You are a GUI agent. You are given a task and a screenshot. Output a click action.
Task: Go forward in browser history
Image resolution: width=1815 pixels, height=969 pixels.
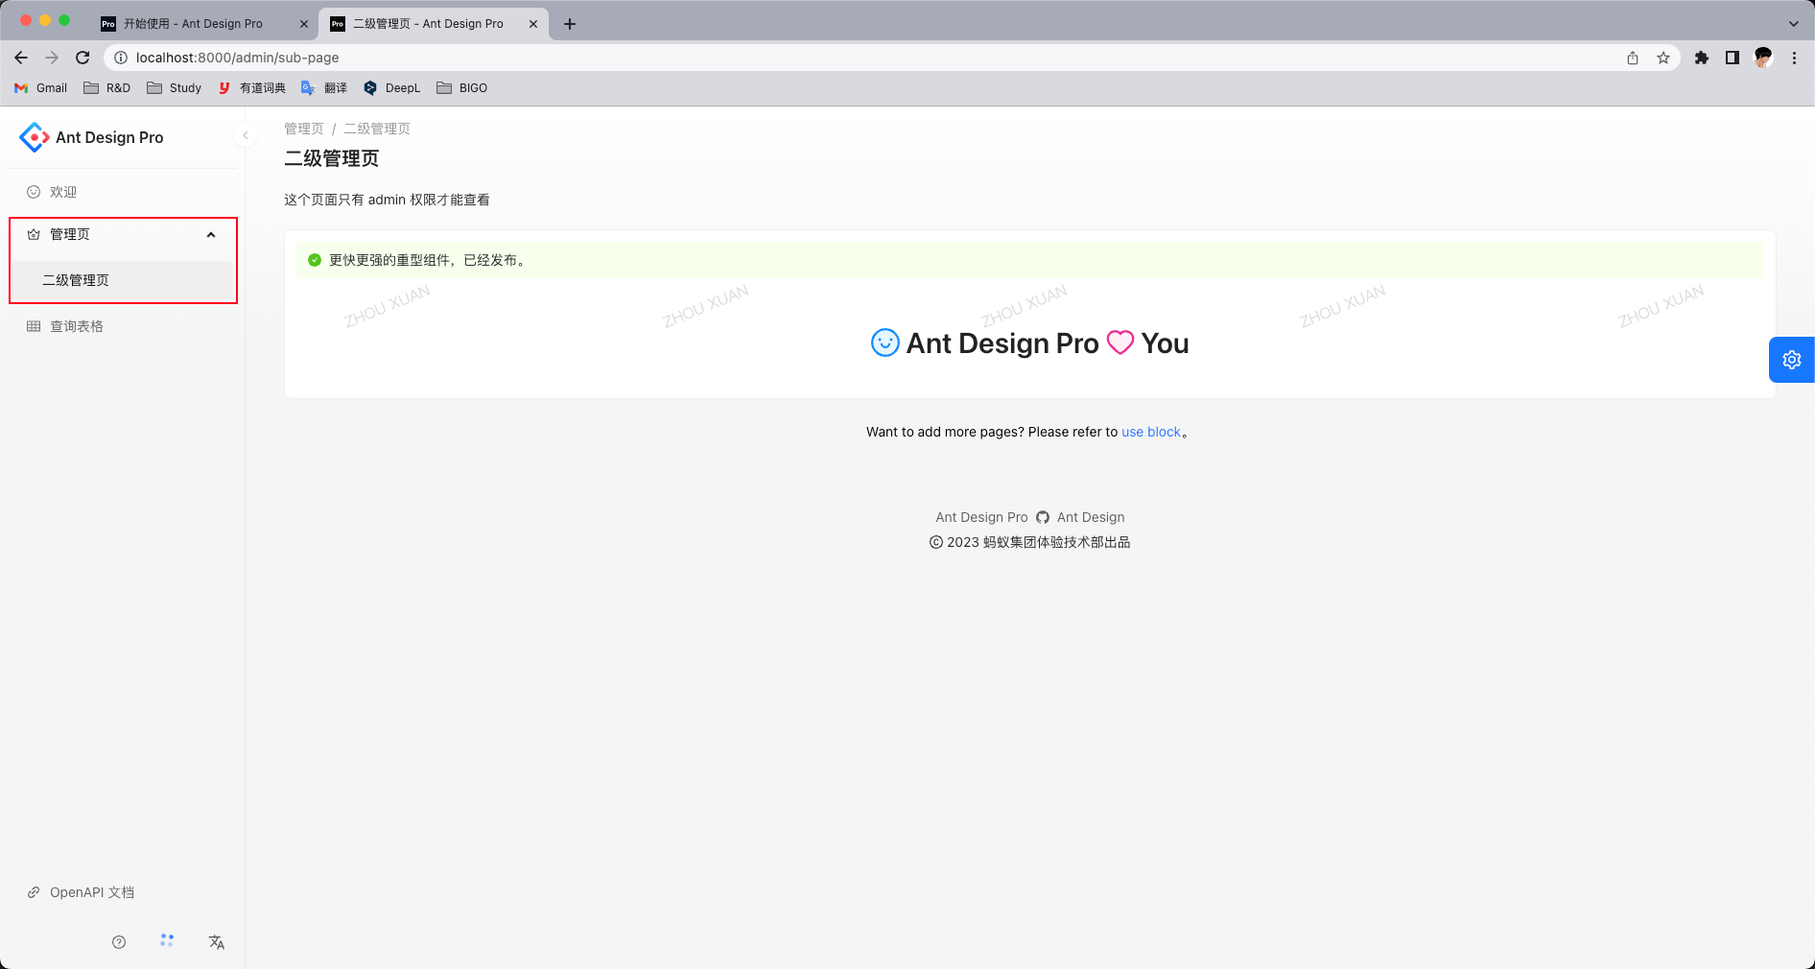pos(52,58)
